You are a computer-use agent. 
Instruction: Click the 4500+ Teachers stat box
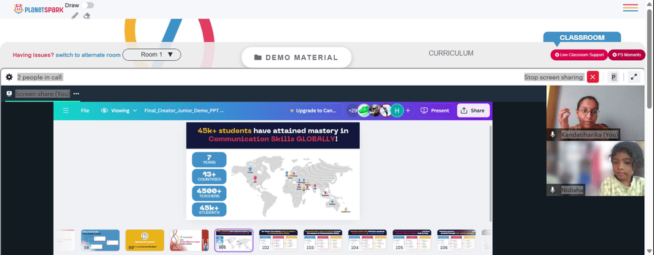pos(209,193)
